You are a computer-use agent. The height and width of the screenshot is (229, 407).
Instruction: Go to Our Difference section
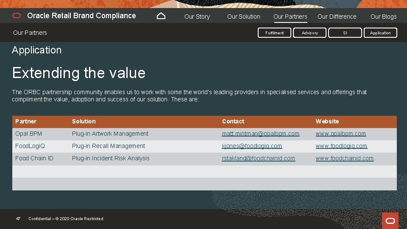[337, 17]
